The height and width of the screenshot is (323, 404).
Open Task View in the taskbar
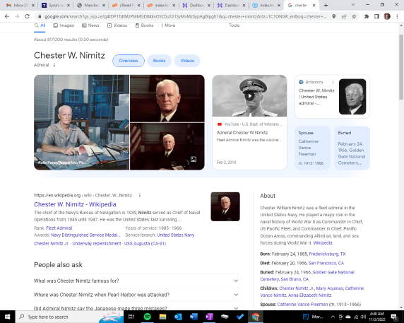point(131,317)
